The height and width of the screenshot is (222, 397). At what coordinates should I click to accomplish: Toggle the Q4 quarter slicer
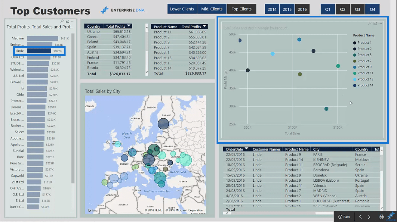point(372,9)
